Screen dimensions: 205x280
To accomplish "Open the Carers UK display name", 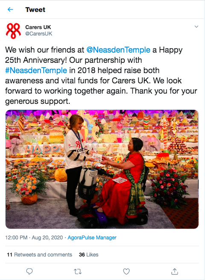I will click(x=38, y=27).
